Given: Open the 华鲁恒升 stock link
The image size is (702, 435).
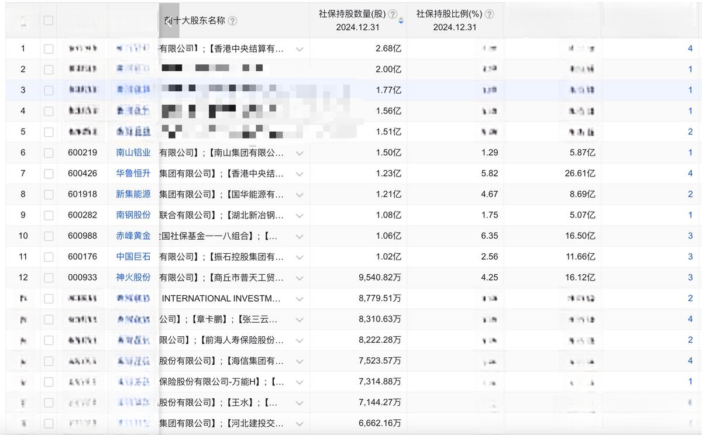Looking at the screenshot, I should tap(133, 174).
